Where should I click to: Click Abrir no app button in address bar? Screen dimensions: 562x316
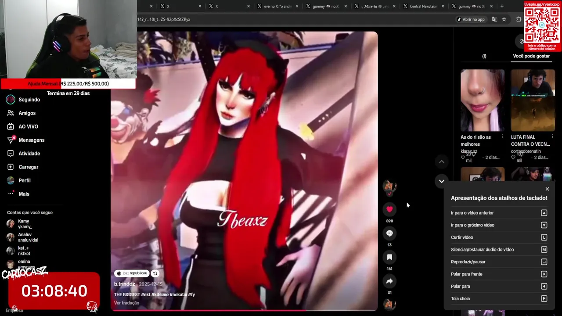click(x=471, y=19)
